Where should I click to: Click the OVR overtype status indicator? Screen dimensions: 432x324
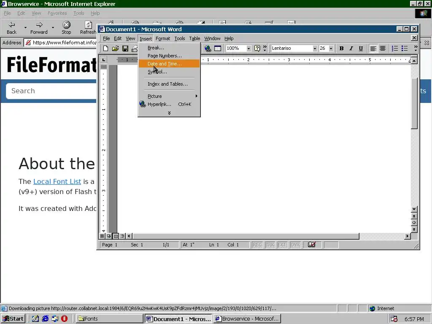click(x=295, y=245)
